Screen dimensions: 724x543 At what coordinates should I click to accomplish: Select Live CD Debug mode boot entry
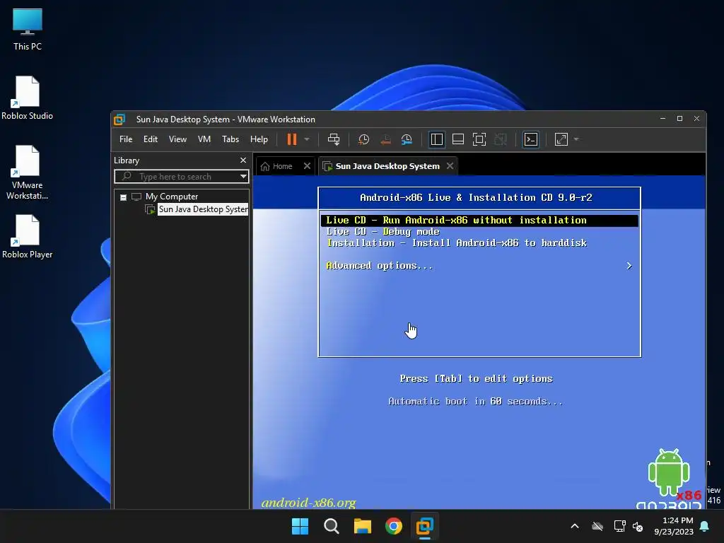coord(383,232)
